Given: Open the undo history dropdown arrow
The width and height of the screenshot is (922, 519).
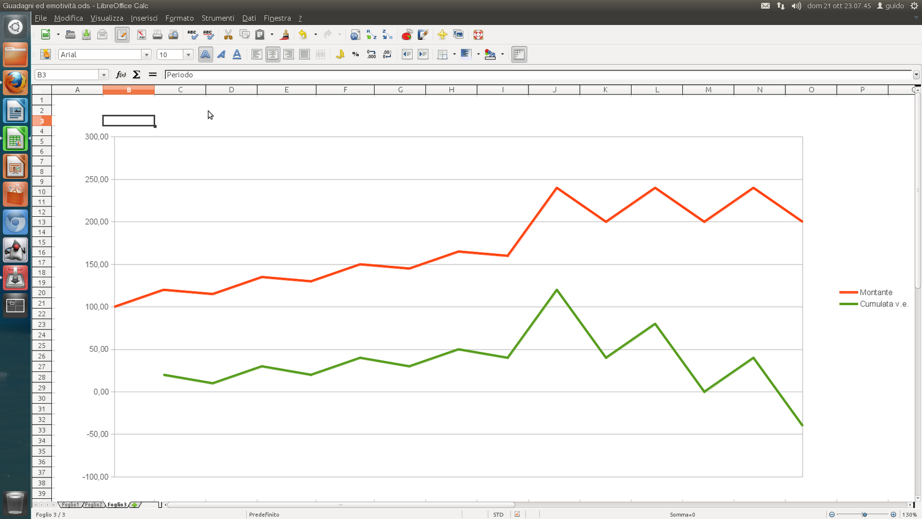Looking at the screenshot, I should point(315,35).
